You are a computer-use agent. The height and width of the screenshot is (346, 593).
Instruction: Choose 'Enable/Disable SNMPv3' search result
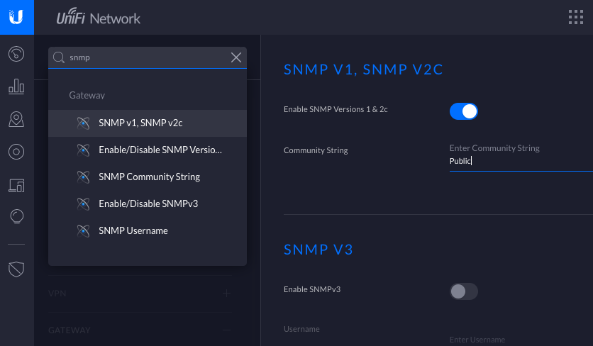[x=148, y=203]
